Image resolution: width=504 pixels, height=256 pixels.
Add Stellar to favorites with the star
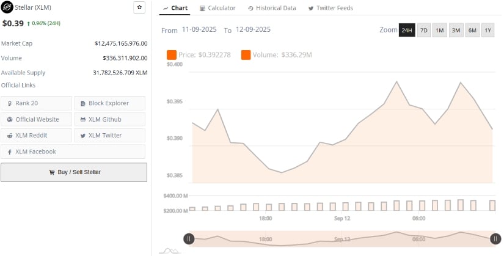139,7
